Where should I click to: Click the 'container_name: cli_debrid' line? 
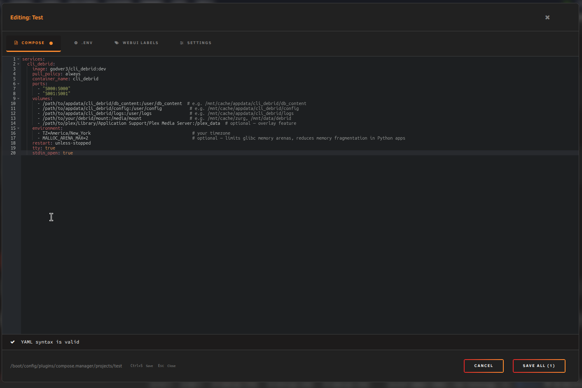coord(65,79)
